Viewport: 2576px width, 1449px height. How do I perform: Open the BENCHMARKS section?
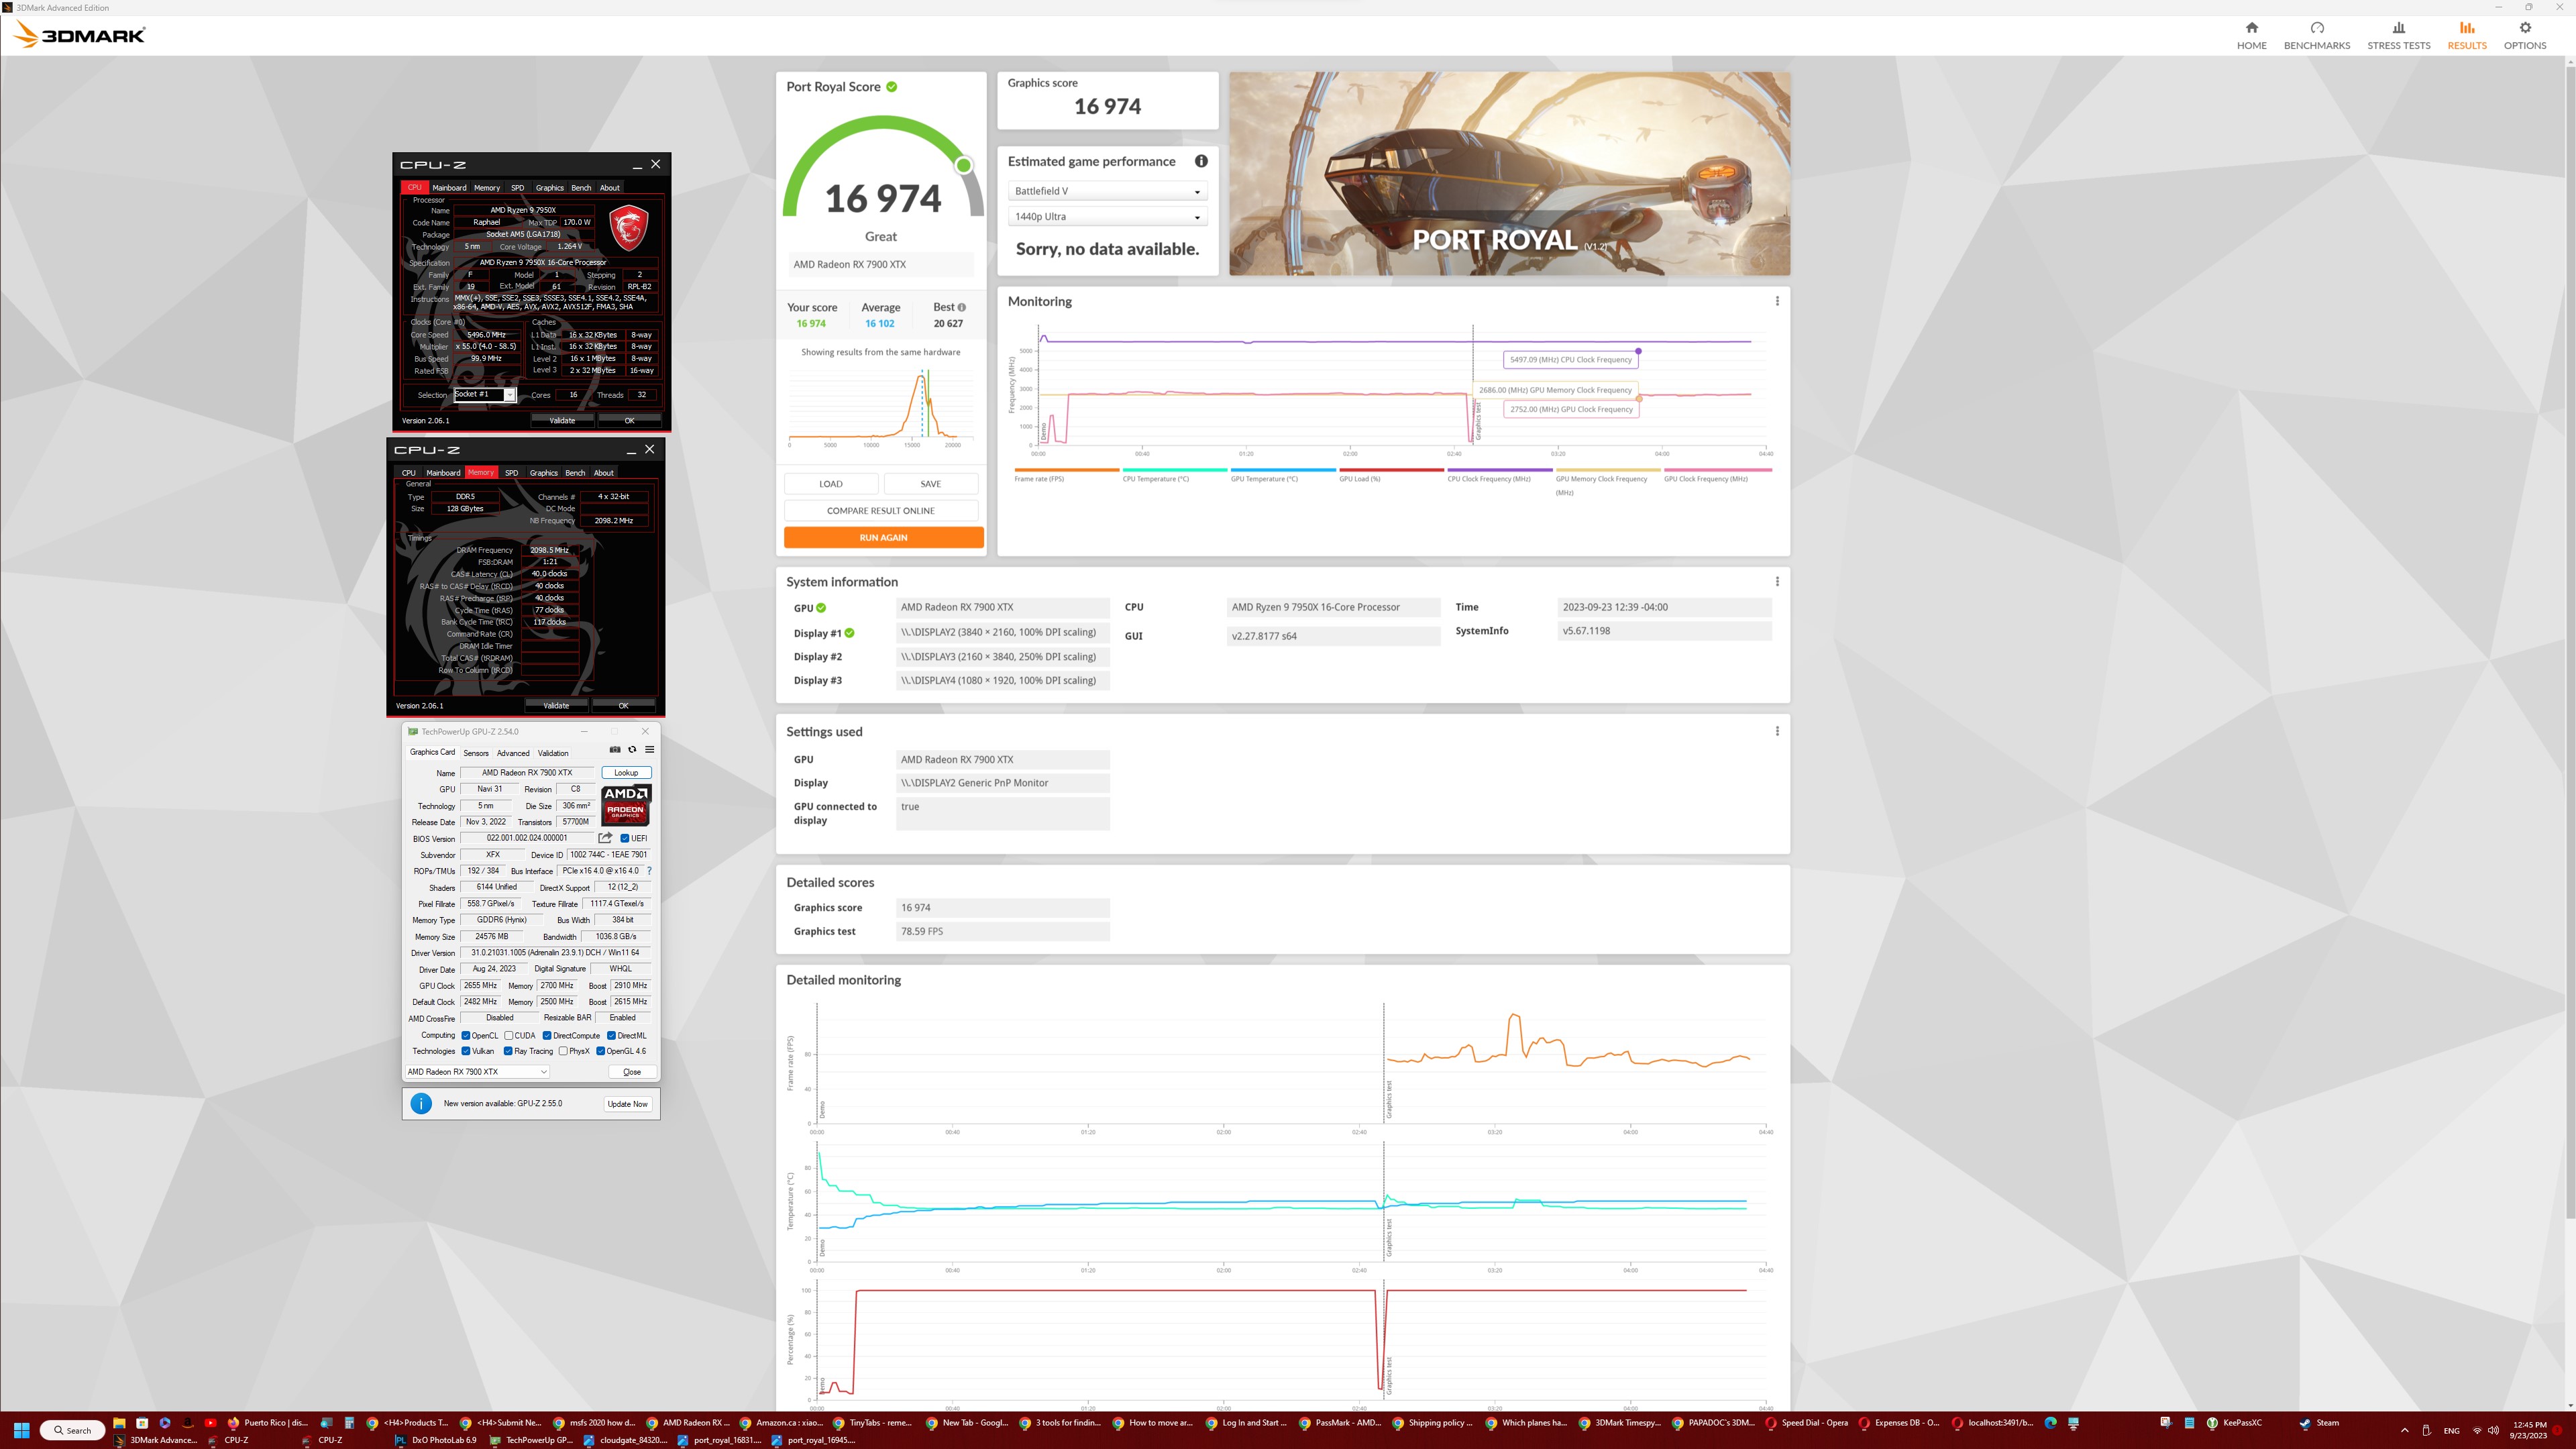[2316, 35]
